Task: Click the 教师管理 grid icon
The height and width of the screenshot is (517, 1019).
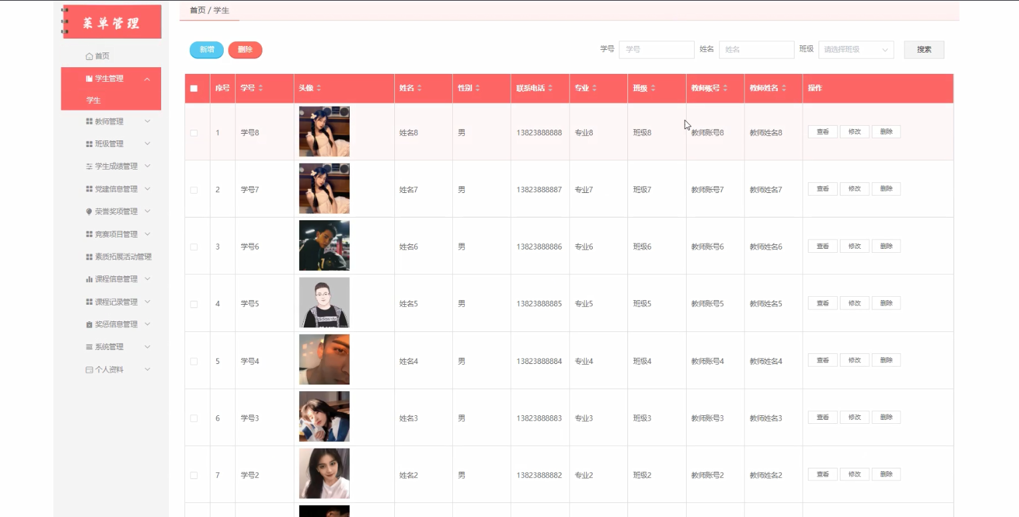Action: (x=89, y=121)
